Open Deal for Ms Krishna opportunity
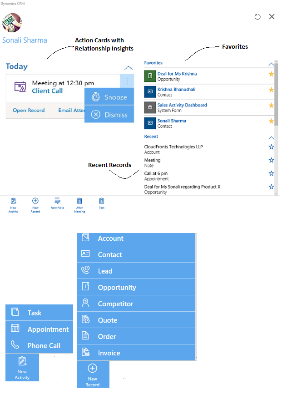Screen dimensions: 292x400 177,74
